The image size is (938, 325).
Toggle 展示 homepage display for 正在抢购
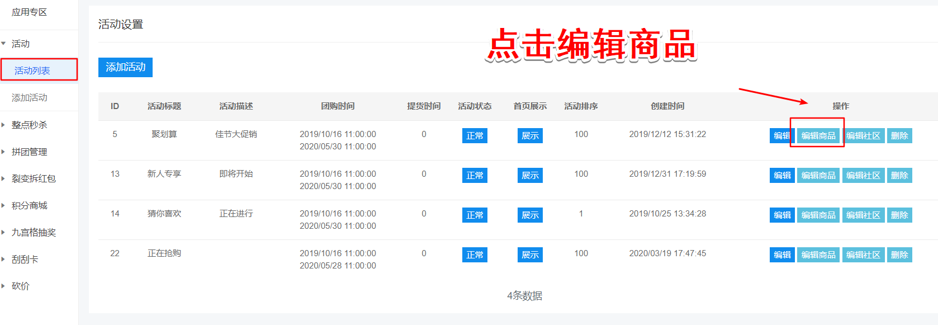pos(530,255)
